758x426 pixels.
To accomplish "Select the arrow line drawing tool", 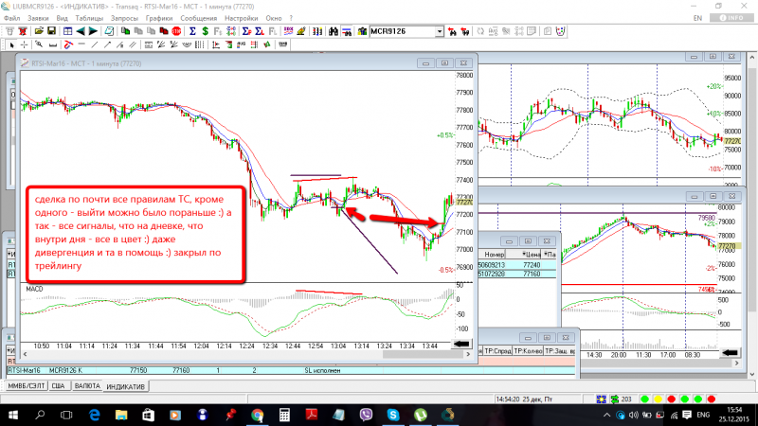I will [107, 44].
